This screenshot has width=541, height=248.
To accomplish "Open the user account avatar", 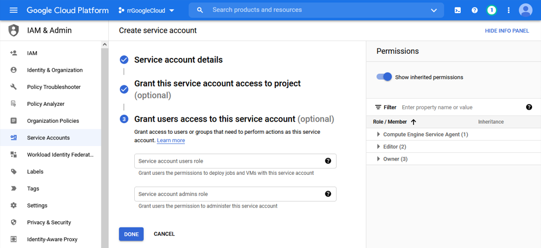I will 526,10.
